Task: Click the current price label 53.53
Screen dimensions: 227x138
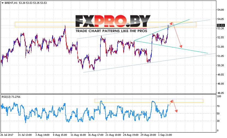Action: pos(220,25)
